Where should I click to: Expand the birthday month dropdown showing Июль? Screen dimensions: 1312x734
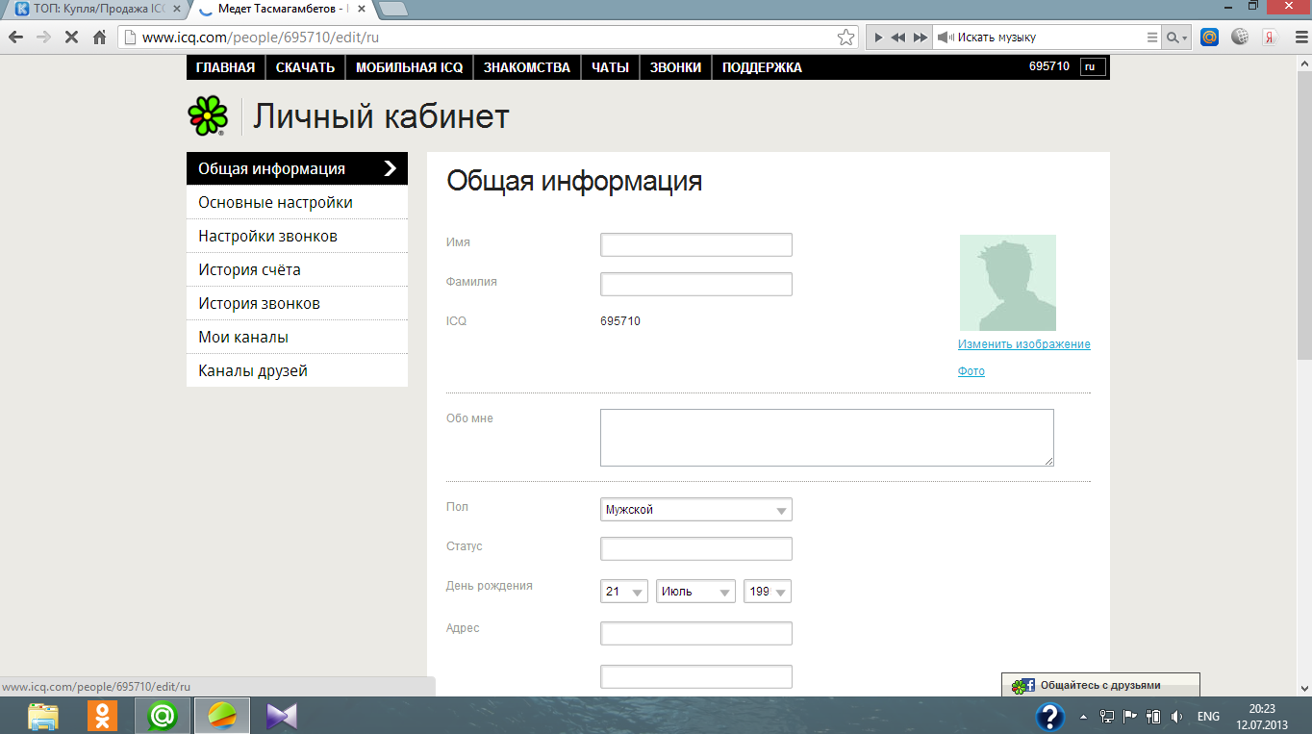click(695, 592)
